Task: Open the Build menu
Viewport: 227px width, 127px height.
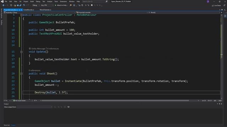Action: pyautogui.click(x=32, y=1)
